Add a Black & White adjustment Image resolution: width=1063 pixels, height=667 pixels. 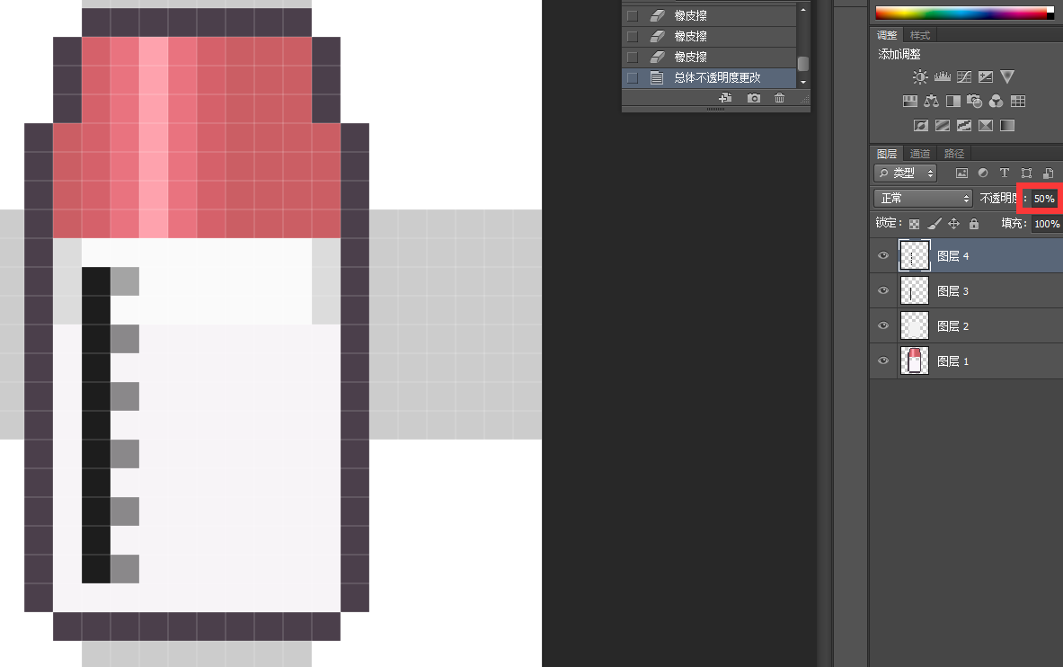(953, 101)
